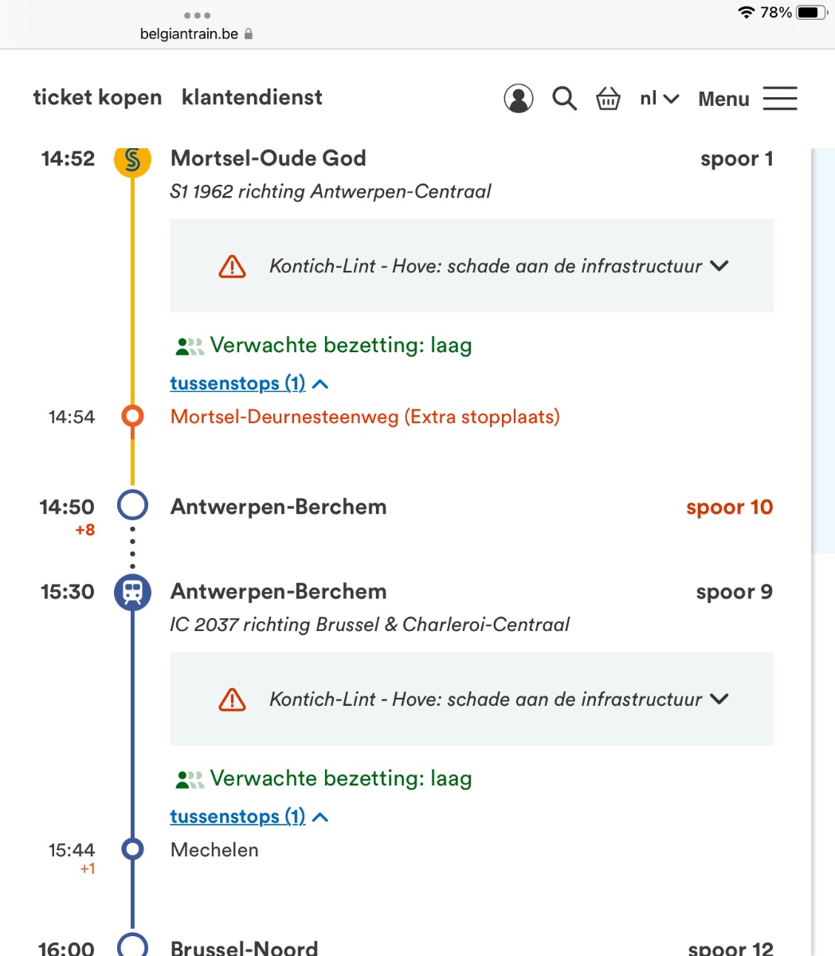The image size is (835, 956).
Task: Click the Mortsel-Deurnesteenweg extra stop
Action: 365,417
